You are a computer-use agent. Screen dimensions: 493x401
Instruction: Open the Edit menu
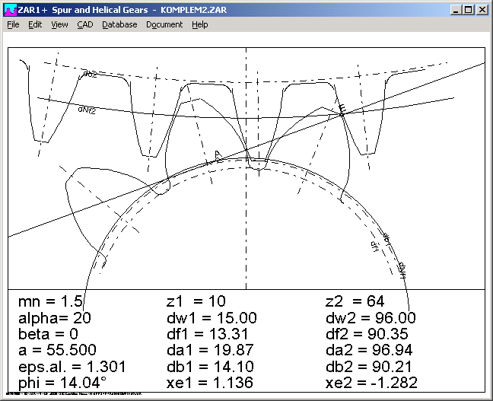click(x=35, y=24)
